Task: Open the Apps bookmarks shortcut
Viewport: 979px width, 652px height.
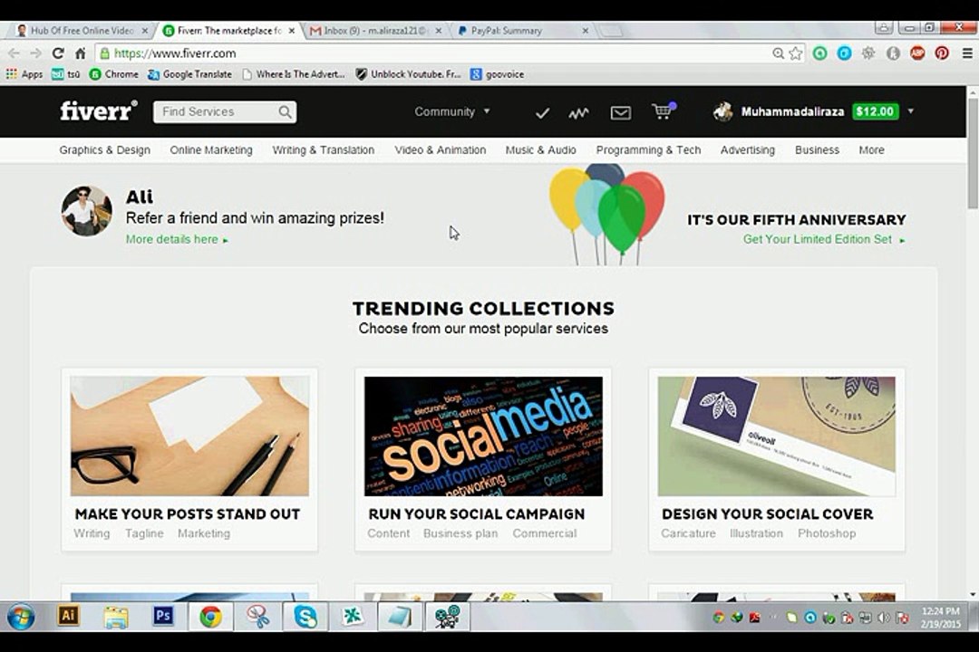Action: coord(24,74)
